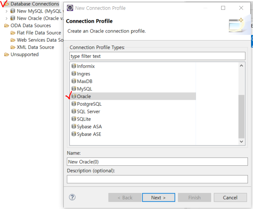Close the New Connection Profile dialog
The height and width of the screenshot is (209, 253).
241,8
